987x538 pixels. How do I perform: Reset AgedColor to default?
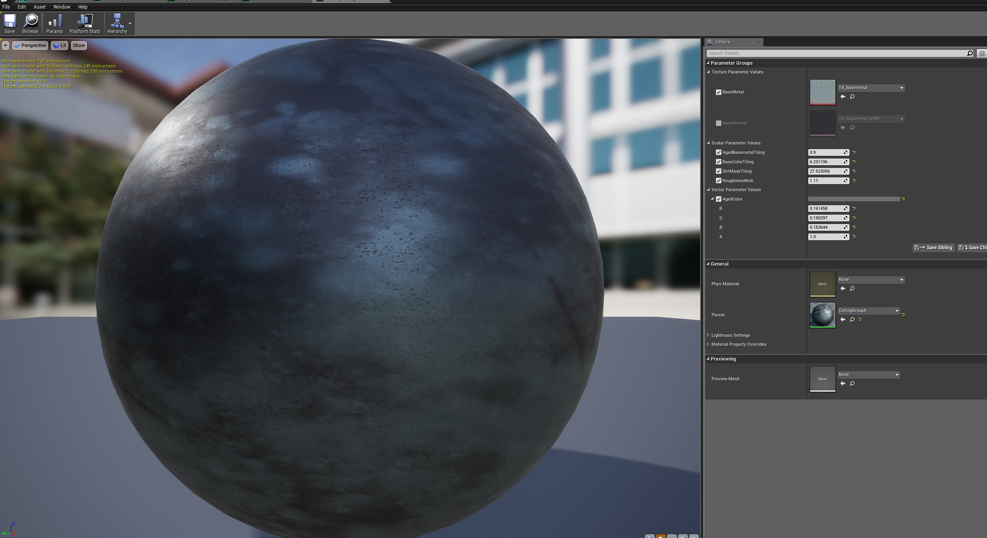pyautogui.click(x=903, y=199)
